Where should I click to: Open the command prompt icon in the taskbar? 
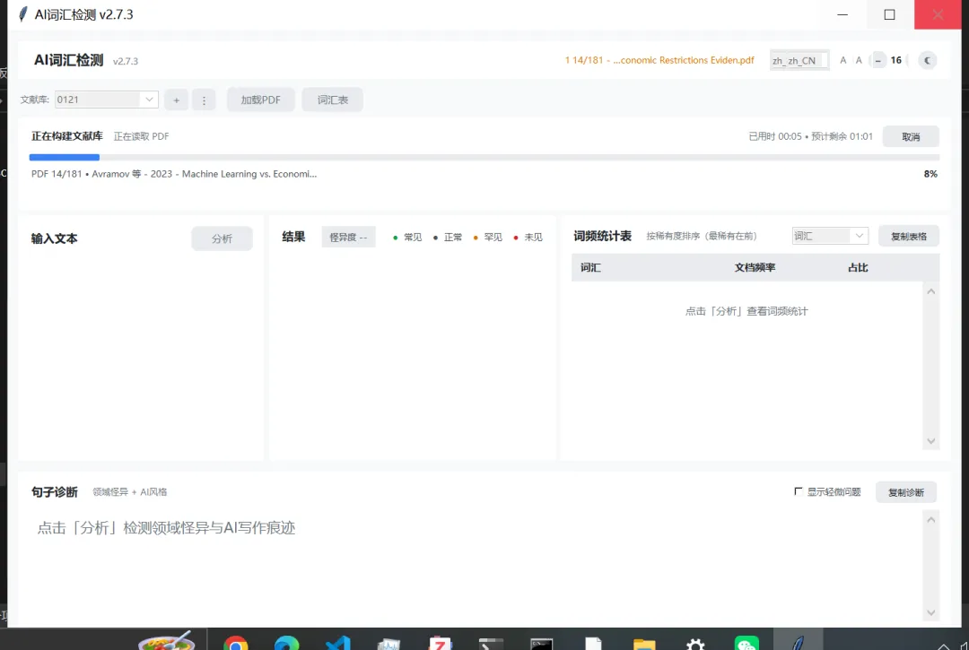pos(541,645)
